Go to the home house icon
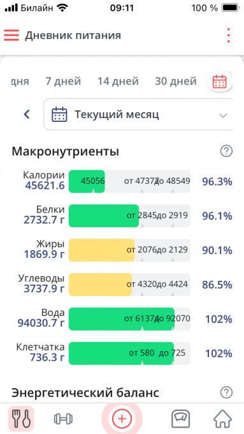The image size is (244, 434). (223, 419)
